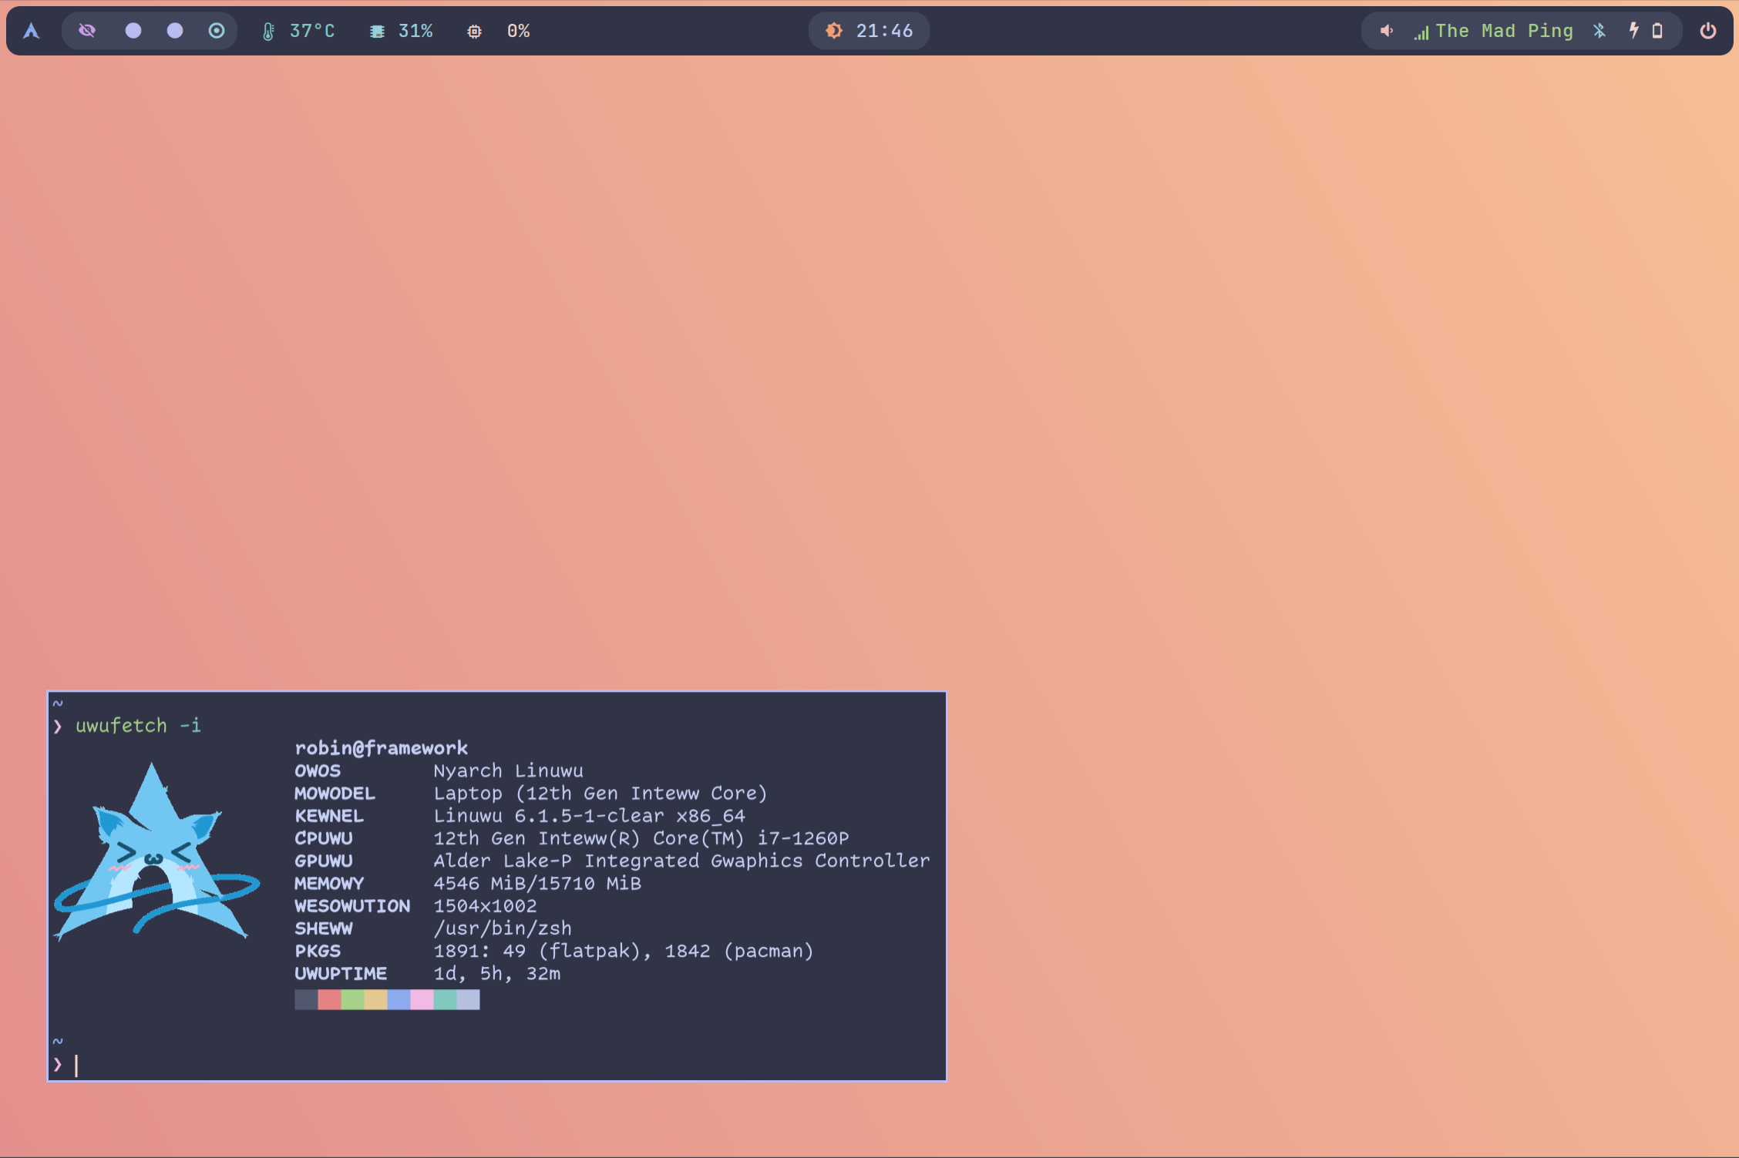Click the battery charging bolt icon

point(1633,31)
